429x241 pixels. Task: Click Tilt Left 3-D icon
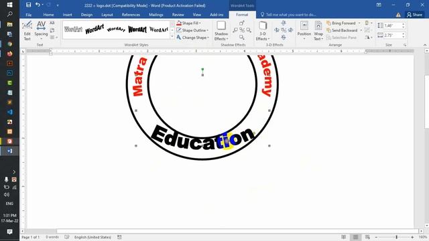(277, 30)
